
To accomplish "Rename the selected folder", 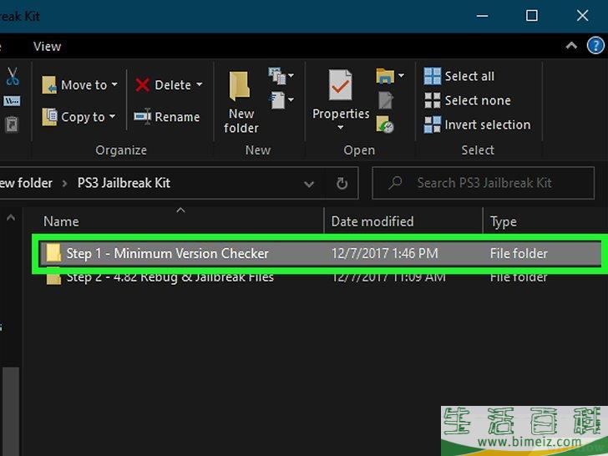I will click(x=167, y=117).
